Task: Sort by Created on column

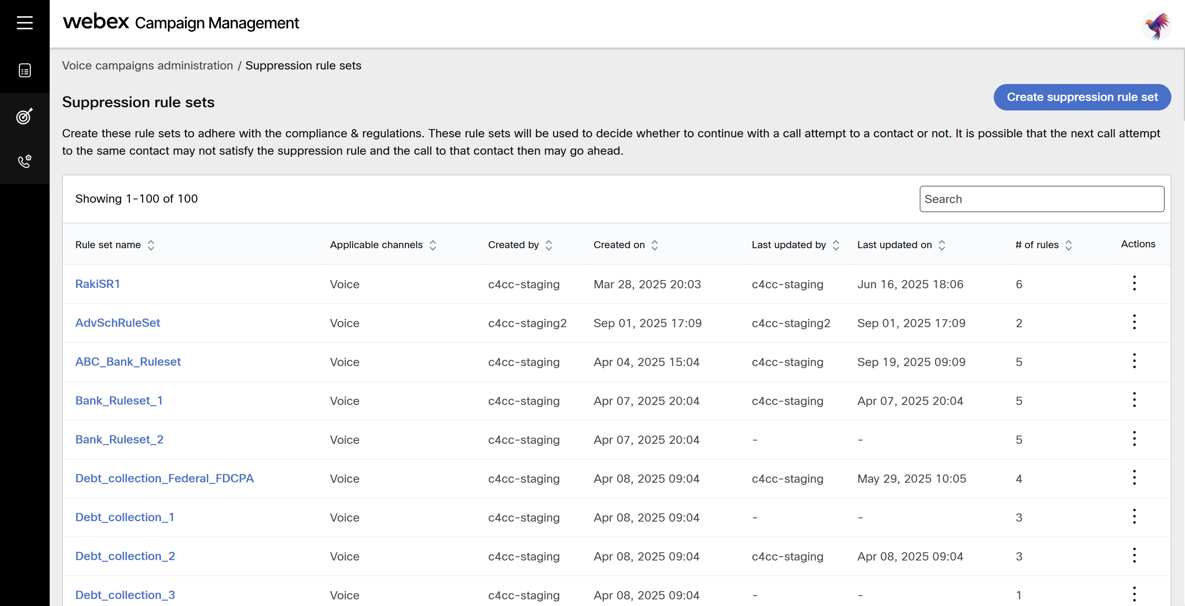Action: tap(654, 245)
